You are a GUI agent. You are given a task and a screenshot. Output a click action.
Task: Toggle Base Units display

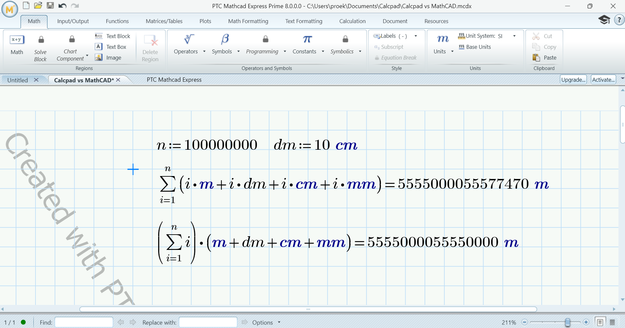[475, 47]
